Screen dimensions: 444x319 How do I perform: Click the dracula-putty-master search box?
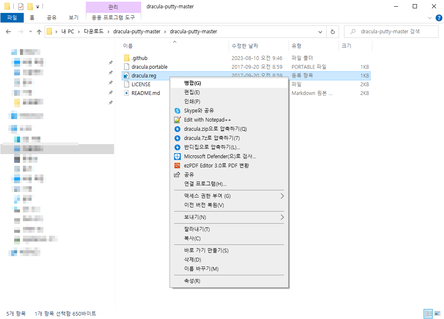391,32
